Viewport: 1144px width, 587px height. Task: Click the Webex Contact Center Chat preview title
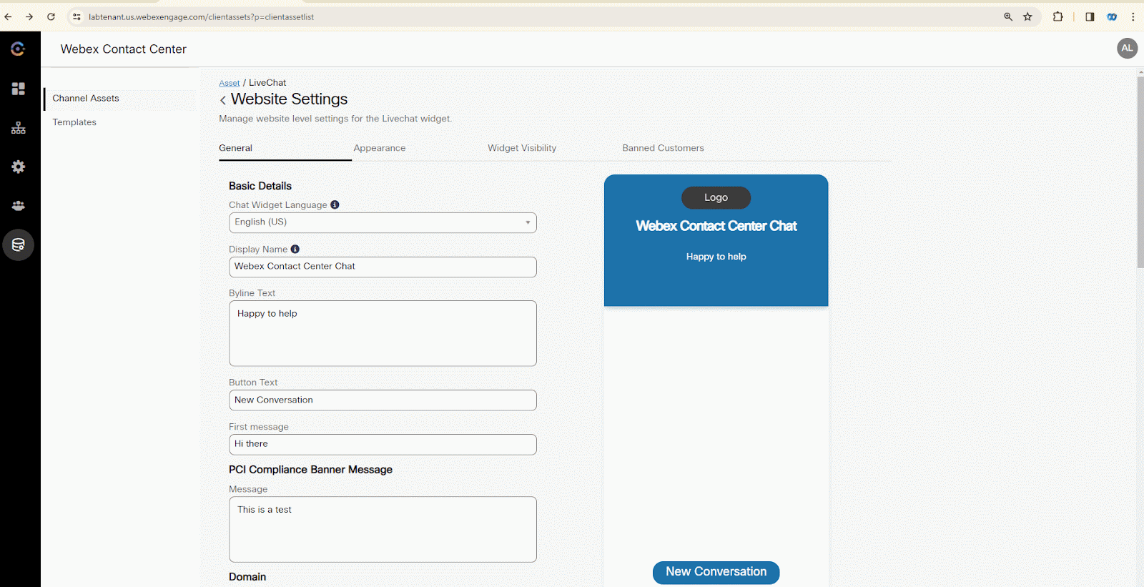(x=716, y=226)
